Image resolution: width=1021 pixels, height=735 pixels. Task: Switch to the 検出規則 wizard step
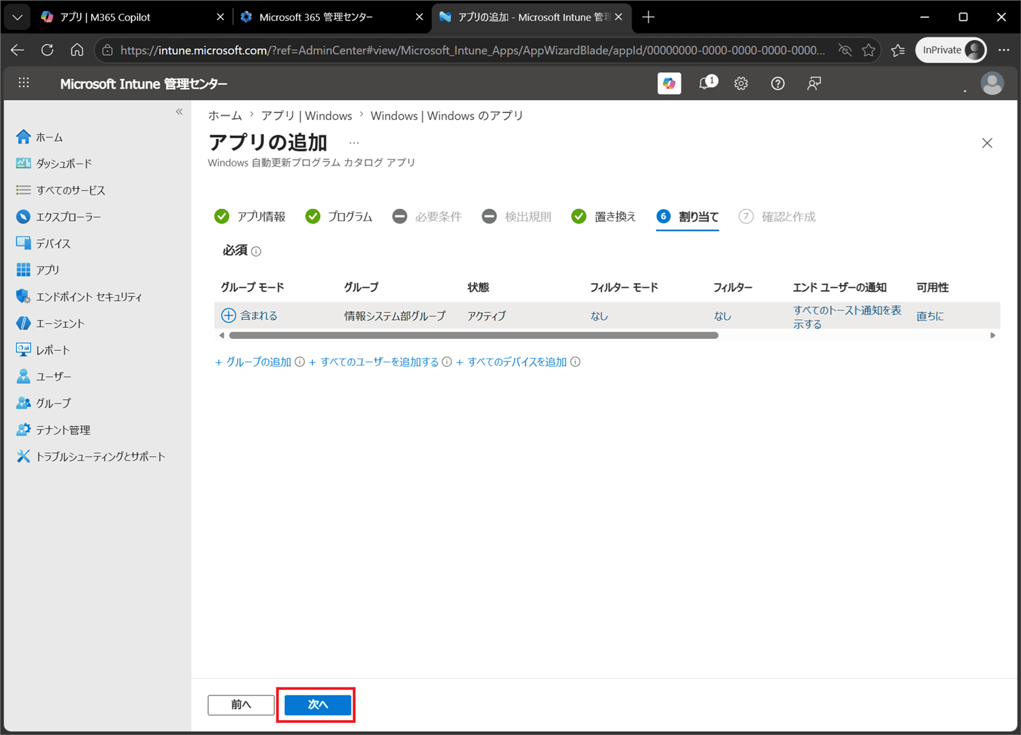pos(517,216)
